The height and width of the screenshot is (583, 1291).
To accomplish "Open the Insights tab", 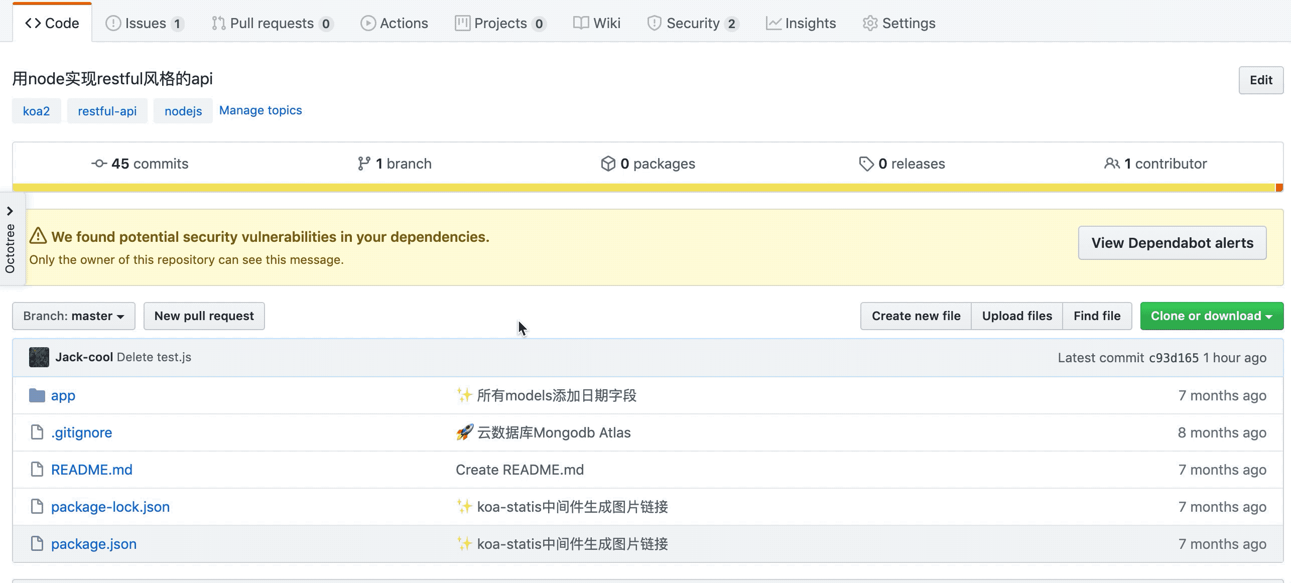I will 801,23.
